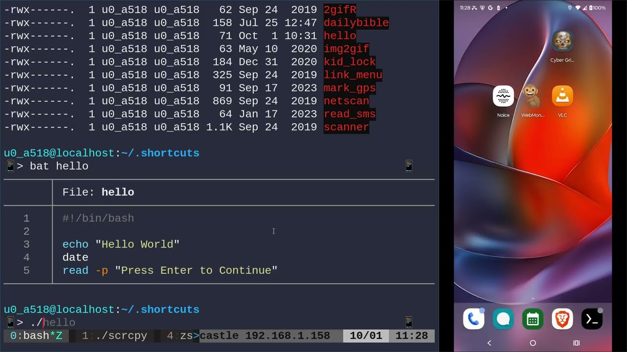Tap the Android recent apps button
Screen dimensions: 627x352
pyautogui.click(x=577, y=343)
